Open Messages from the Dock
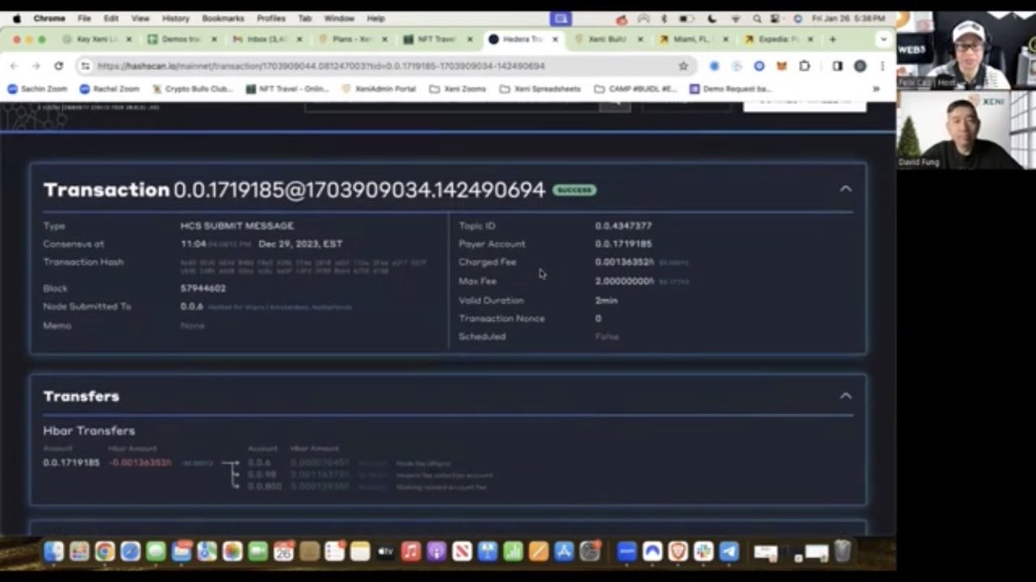This screenshot has height=582, width=1036. [x=155, y=551]
